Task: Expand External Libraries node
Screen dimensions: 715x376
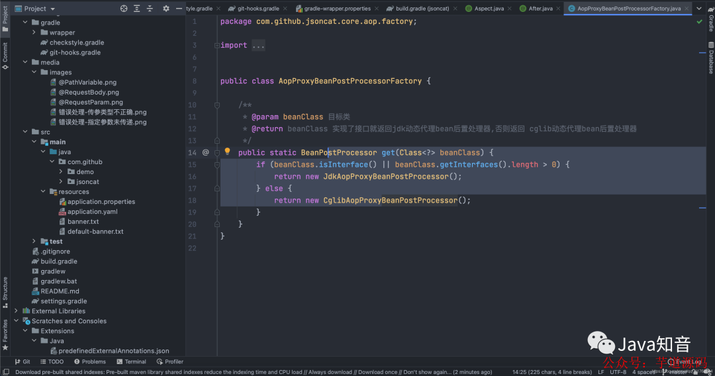Action: pyautogui.click(x=17, y=311)
